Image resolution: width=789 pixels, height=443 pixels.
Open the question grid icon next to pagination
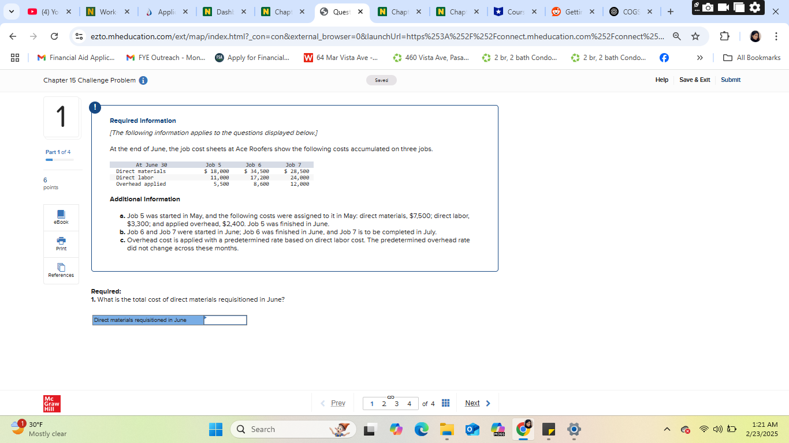[x=445, y=403]
